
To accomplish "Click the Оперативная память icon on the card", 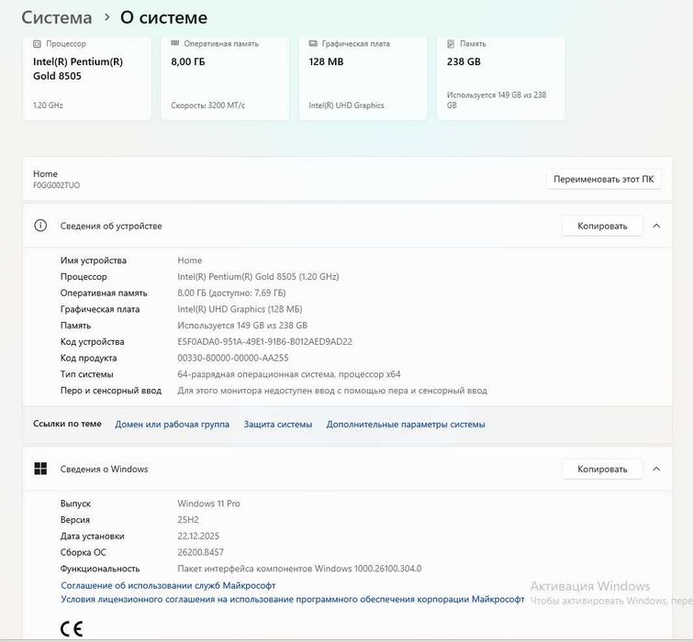I will point(175,43).
